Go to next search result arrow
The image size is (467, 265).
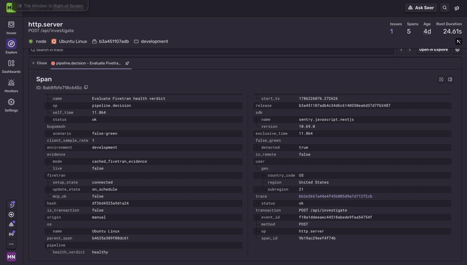pyautogui.click(x=410, y=50)
